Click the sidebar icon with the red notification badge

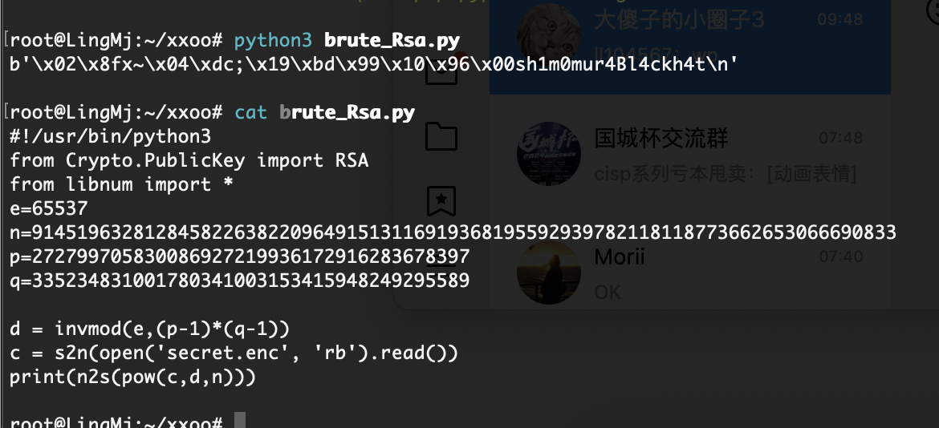(x=441, y=69)
